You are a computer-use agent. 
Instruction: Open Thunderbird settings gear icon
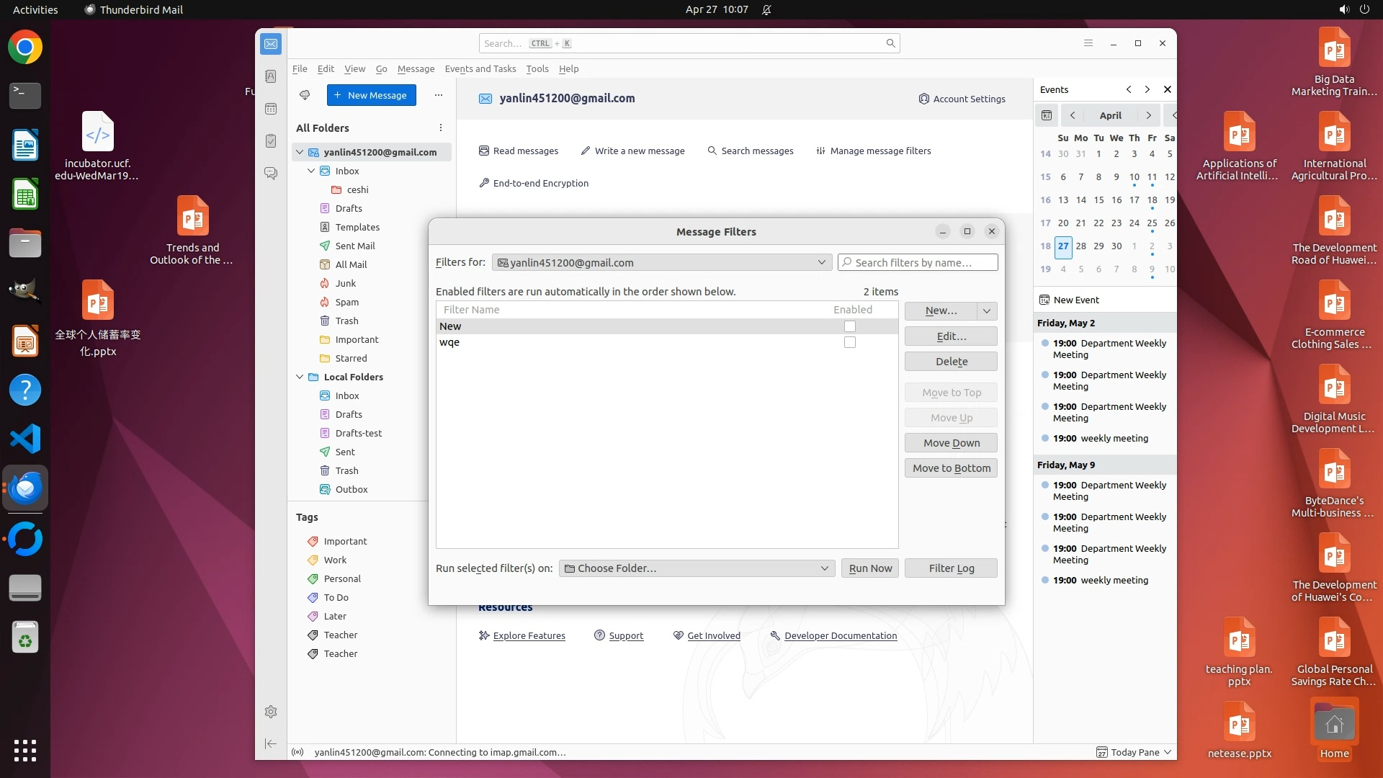271,712
